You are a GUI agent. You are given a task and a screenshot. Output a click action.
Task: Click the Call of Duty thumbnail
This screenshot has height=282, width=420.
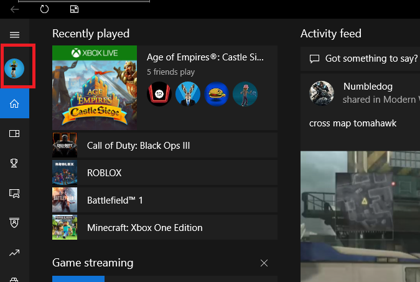pos(65,145)
